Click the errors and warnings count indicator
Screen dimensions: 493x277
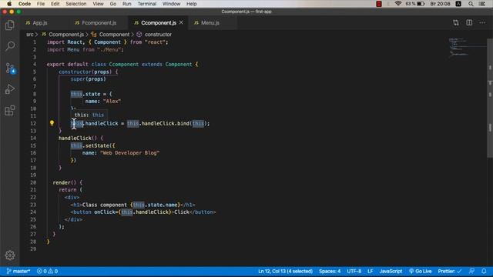[47, 271]
